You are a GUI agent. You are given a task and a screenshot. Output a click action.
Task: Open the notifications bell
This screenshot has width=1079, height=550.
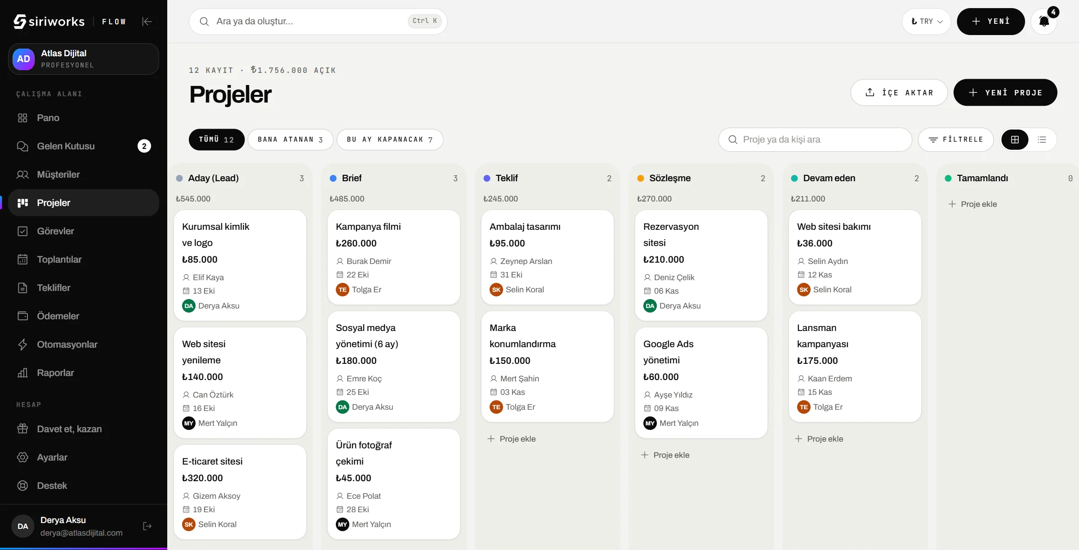tap(1044, 22)
